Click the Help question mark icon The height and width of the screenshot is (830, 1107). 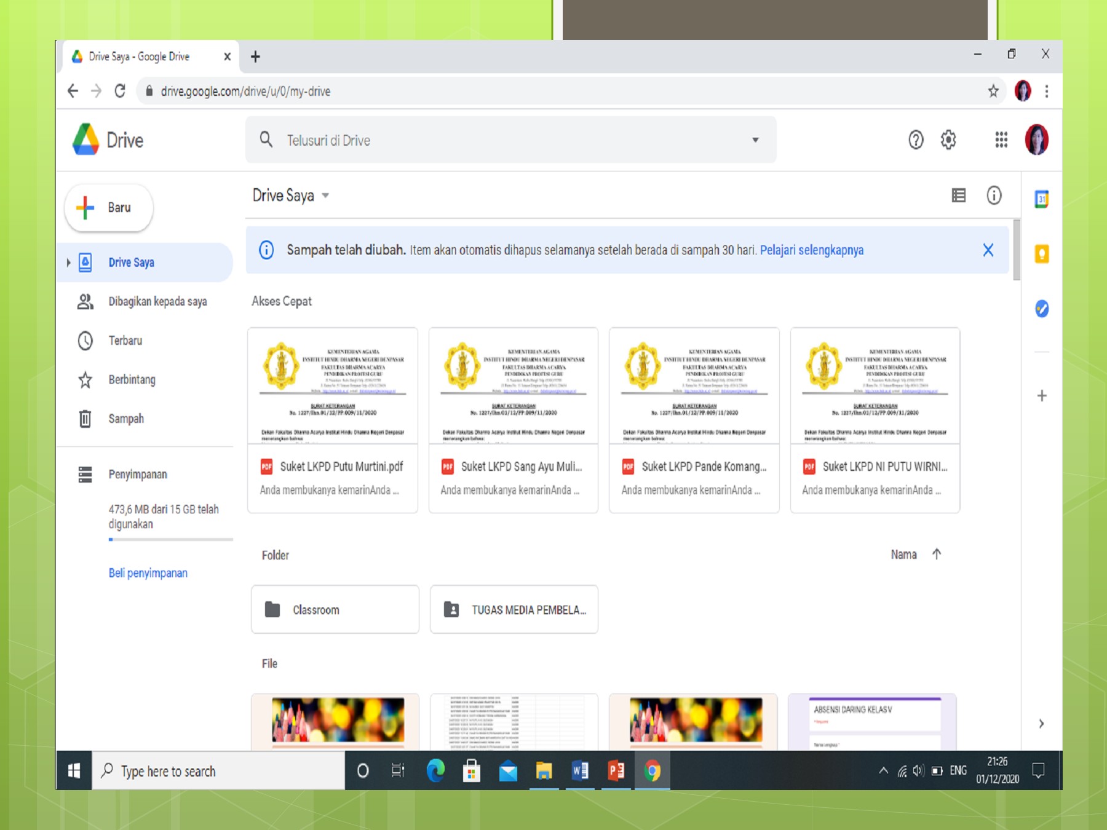[x=916, y=140]
